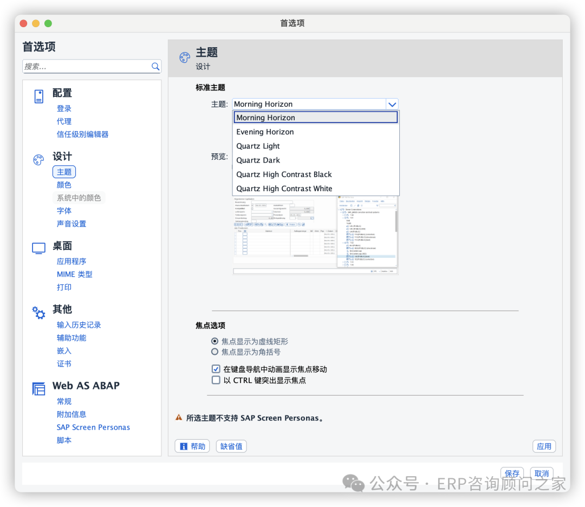Screen dimensions: 585x507
Task: Click the 其他 gears icon
Action: 38,313
